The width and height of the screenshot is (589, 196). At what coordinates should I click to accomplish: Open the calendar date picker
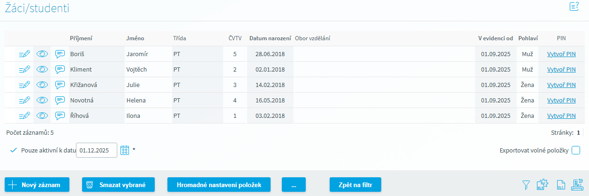click(x=125, y=150)
